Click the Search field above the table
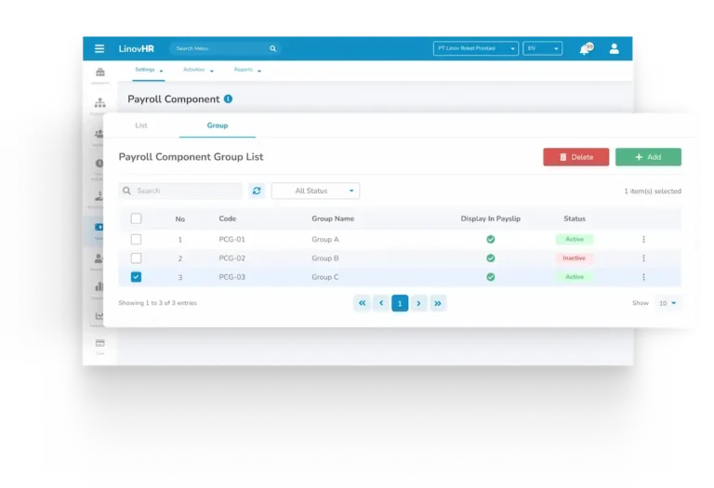Screen dimensions: 714x488 [x=180, y=191]
